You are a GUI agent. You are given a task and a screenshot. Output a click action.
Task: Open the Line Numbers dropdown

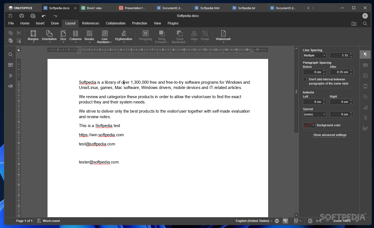pyautogui.click(x=104, y=36)
